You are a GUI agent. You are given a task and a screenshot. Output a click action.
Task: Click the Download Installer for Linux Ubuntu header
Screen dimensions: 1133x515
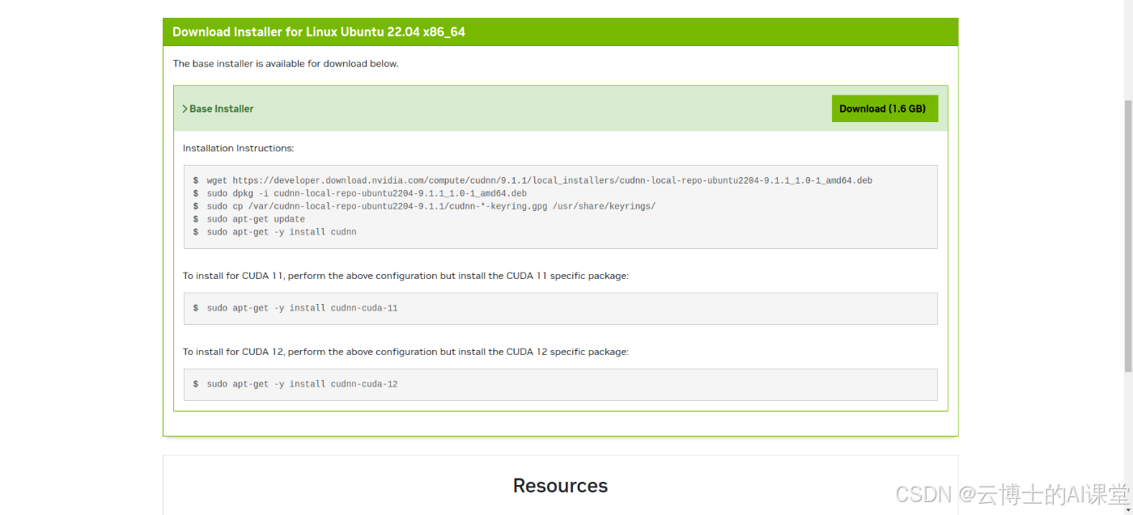tap(319, 32)
